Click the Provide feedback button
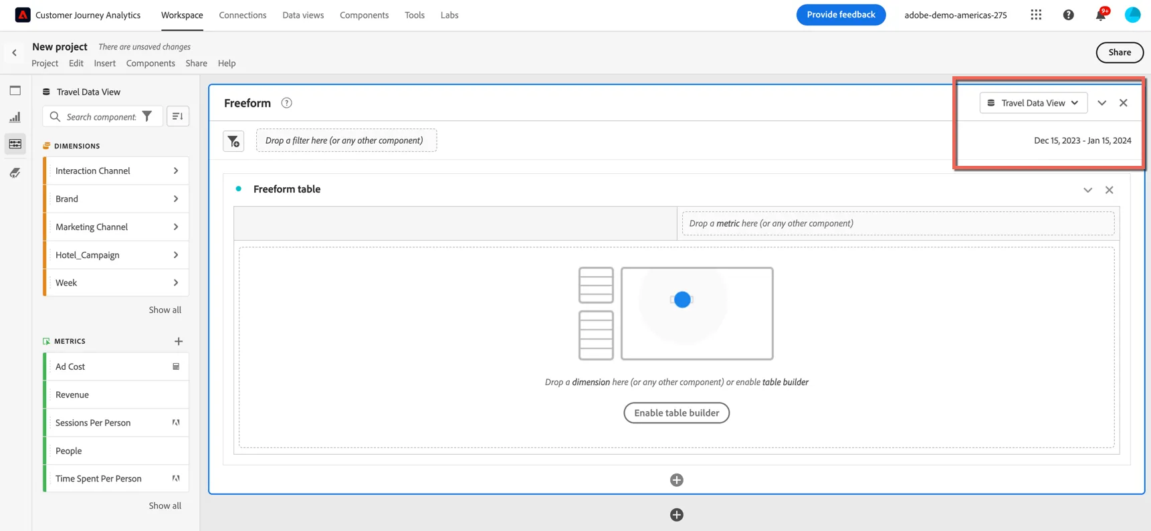 click(x=841, y=15)
